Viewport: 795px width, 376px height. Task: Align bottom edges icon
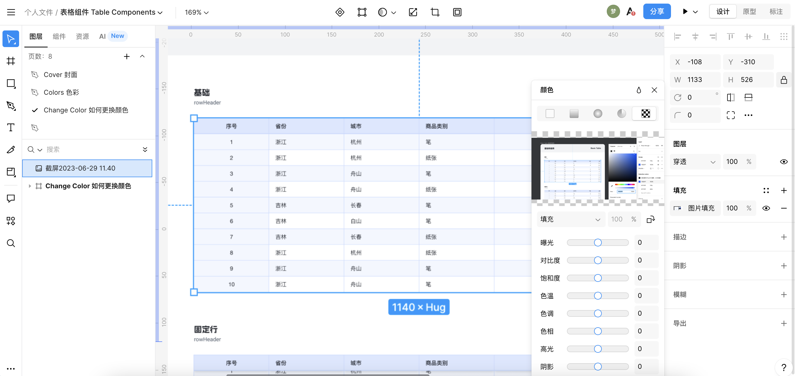(x=766, y=37)
